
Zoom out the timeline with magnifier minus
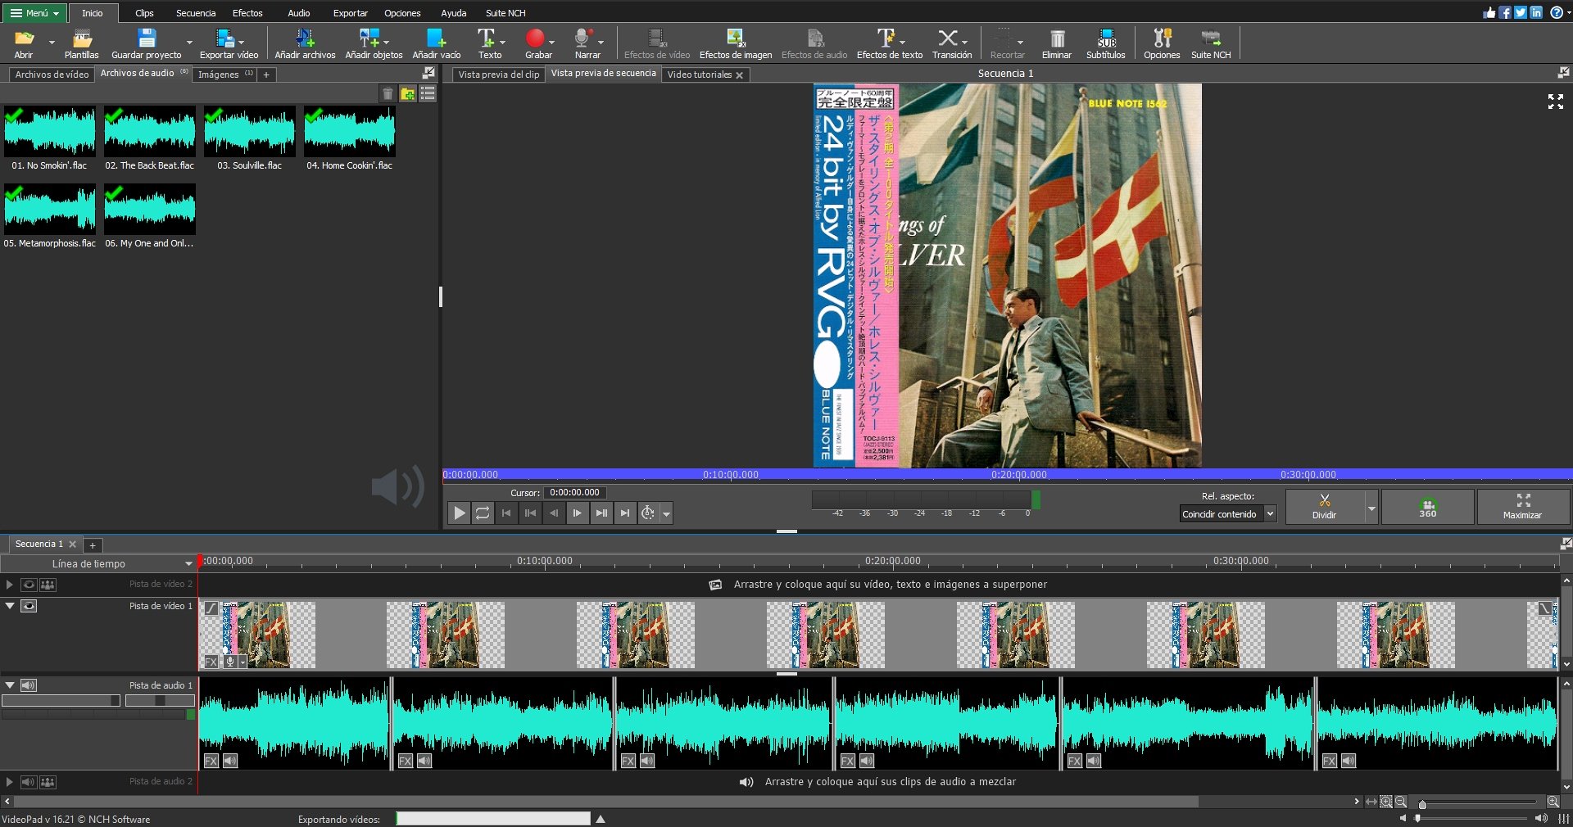(x=1401, y=802)
